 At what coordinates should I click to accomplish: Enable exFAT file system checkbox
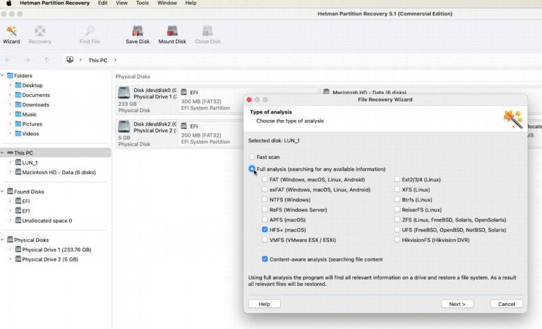coord(265,190)
